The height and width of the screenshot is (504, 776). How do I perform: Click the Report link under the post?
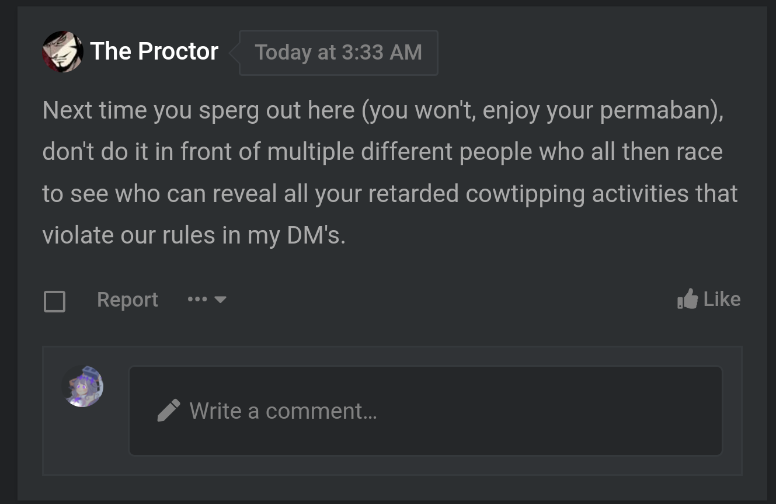127,300
